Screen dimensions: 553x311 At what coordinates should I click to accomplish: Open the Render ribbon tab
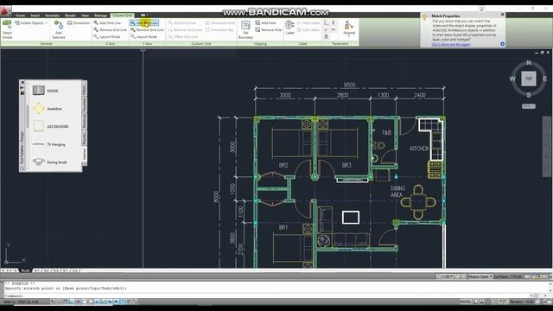pyautogui.click(x=70, y=16)
